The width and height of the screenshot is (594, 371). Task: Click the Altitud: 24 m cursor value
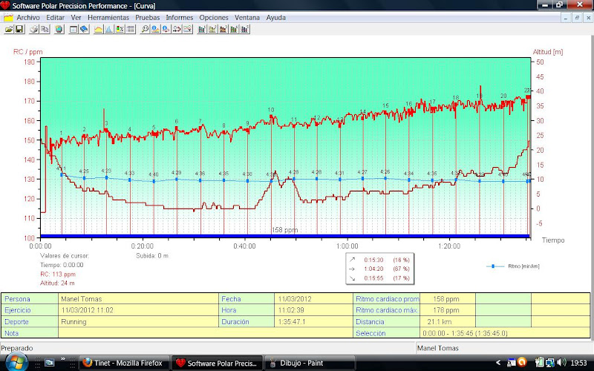(57, 283)
